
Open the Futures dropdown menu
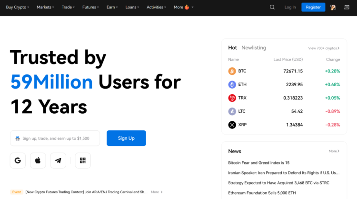[x=90, y=7]
